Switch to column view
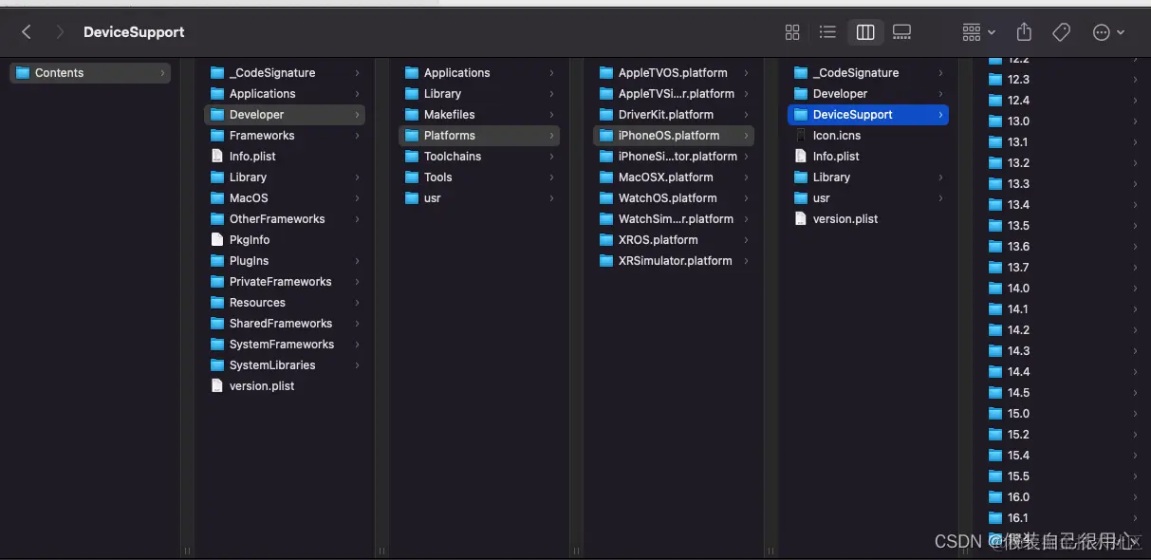The height and width of the screenshot is (560, 1151). click(x=865, y=32)
